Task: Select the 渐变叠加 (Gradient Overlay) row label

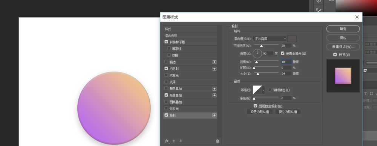Action: click(x=176, y=95)
